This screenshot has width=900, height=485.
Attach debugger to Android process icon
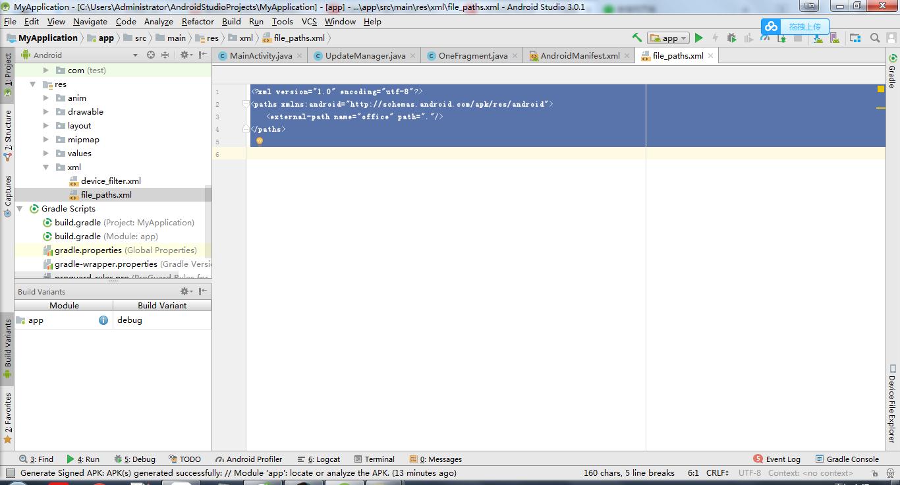(x=781, y=38)
